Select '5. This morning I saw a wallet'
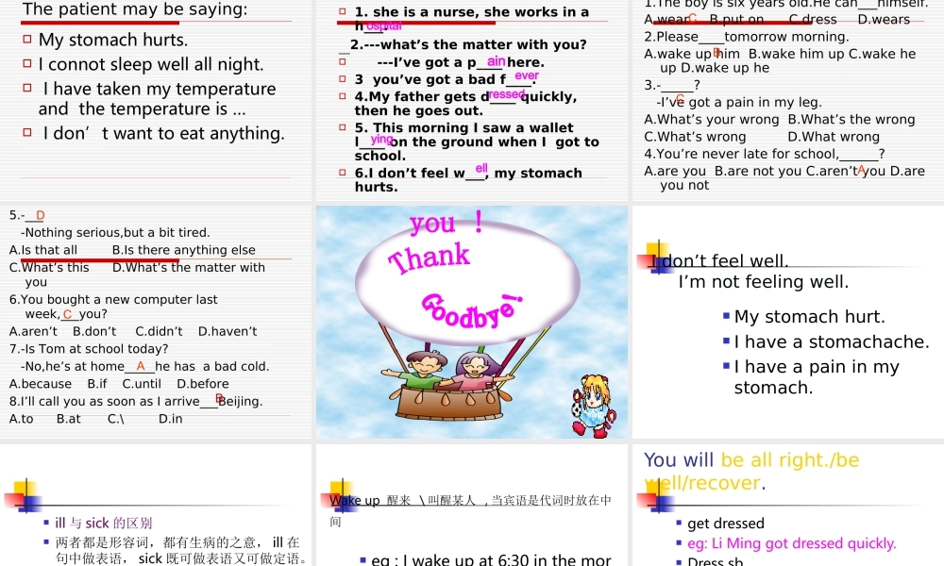Screen dimensions: 944x566 tap(476, 141)
